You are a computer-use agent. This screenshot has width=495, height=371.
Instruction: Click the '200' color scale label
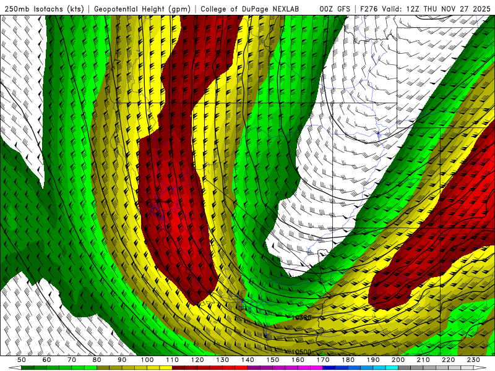[398, 360]
